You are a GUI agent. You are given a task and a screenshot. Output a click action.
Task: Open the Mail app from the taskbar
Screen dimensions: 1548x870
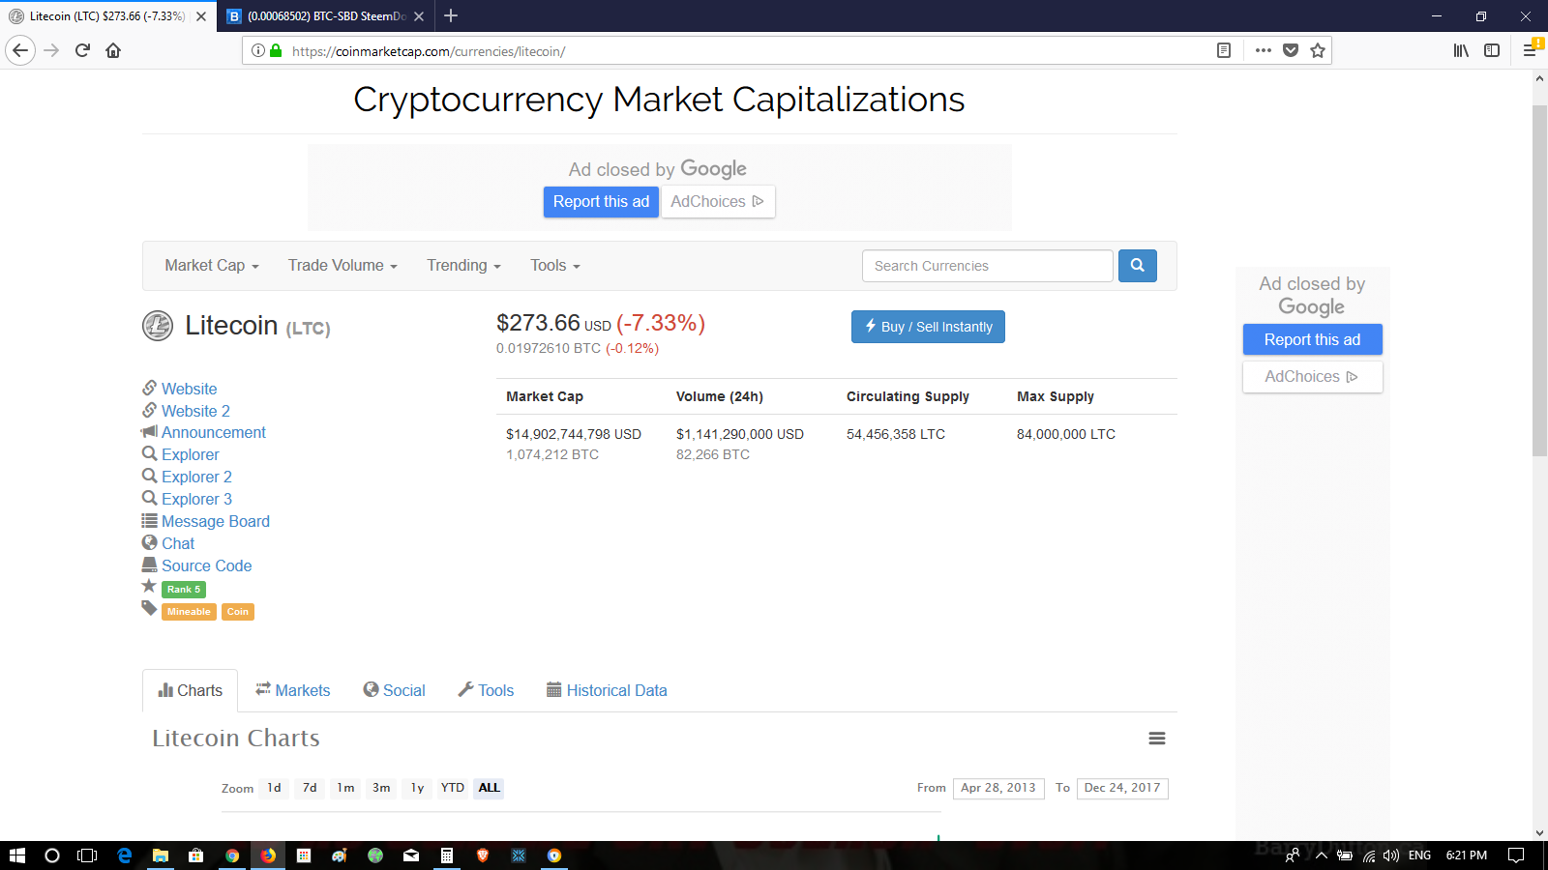pyautogui.click(x=411, y=855)
